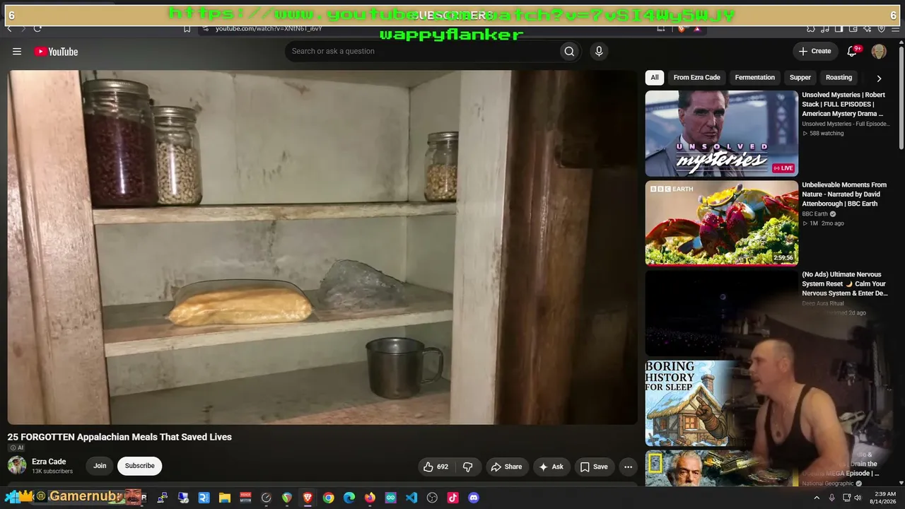This screenshot has width=905, height=509.
Task: Open the Unsolved Mysteries live thumbnail
Action: [x=721, y=133]
